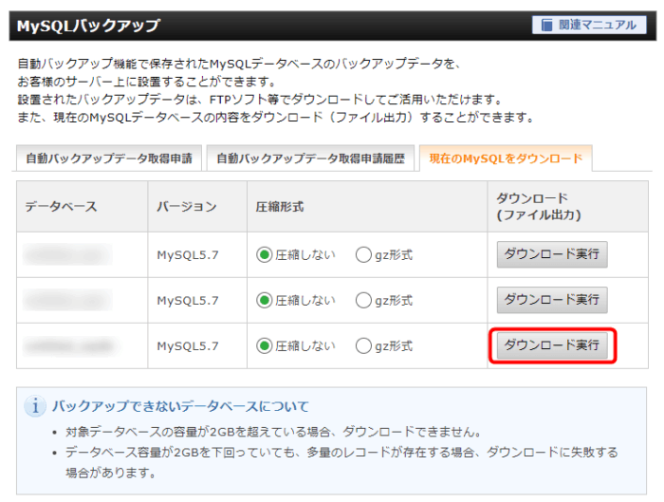Click the blurred database name in third row

point(71,346)
